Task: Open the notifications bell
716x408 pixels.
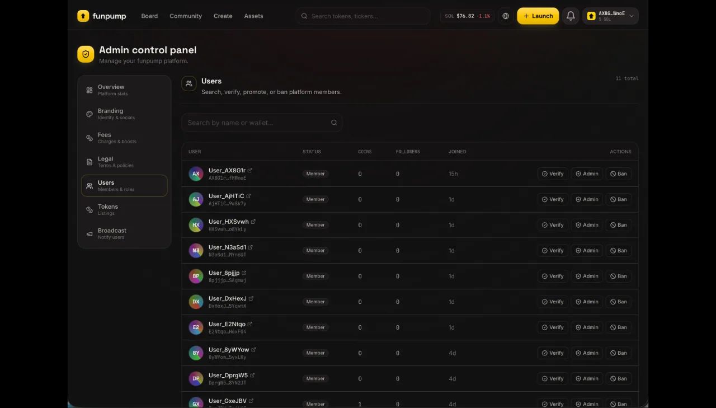Action: [571, 16]
